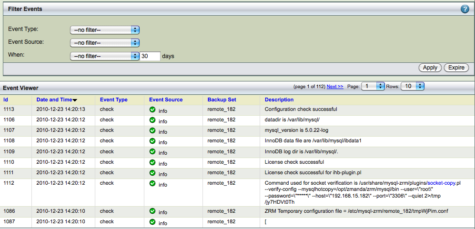Click the Apply button
This screenshot has width=475, height=229.
pyautogui.click(x=430, y=68)
